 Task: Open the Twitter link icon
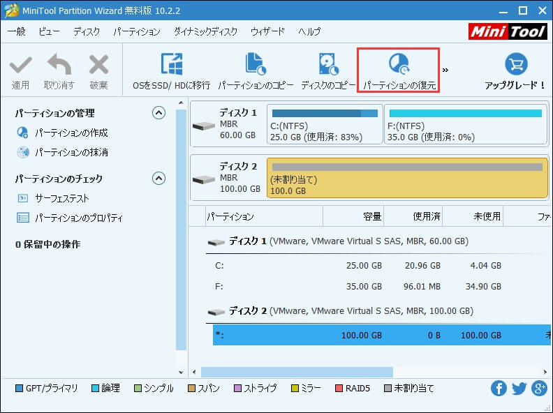[519, 389]
